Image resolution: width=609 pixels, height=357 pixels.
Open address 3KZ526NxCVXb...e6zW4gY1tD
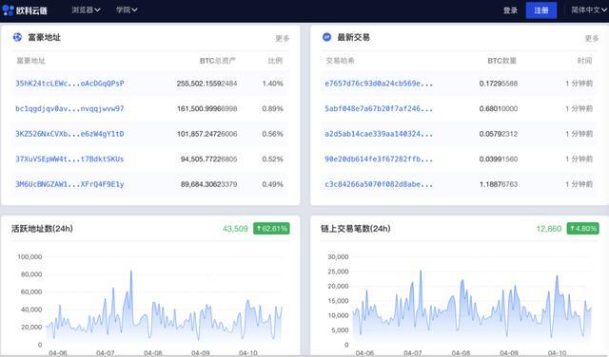pyautogui.click(x=69, y=134)
